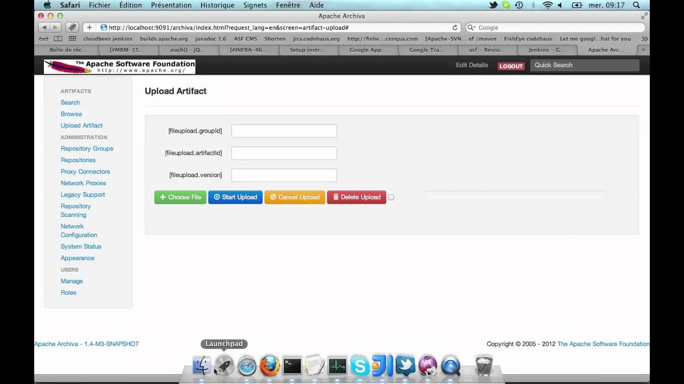Click Time Machine menu bar icon

[519, 5]
